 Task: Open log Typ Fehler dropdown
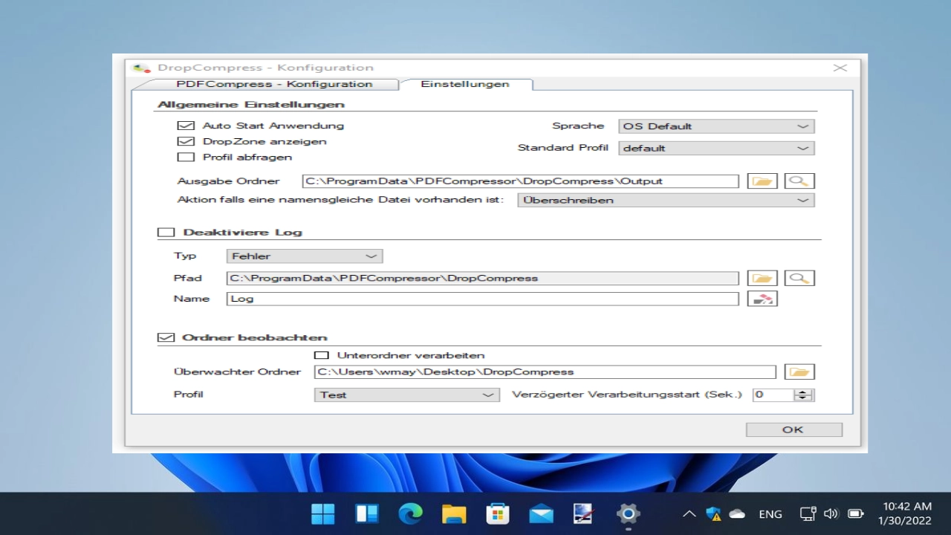click(x=305, y=256)
